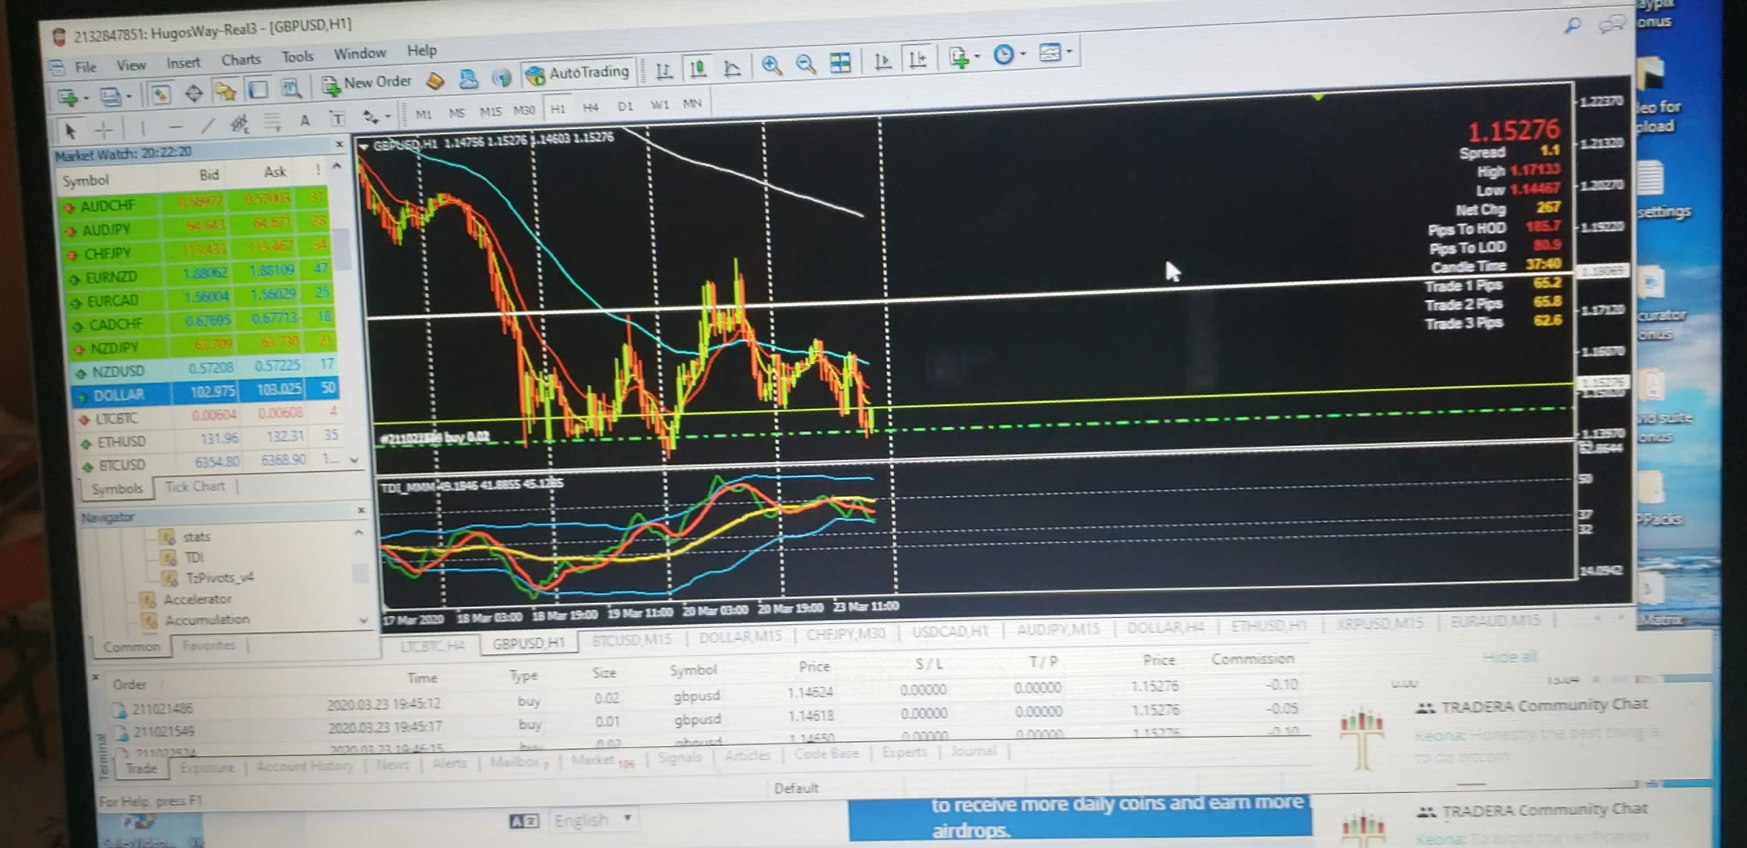Select the equidistant channel tool
Image resolution: width=1747 pixels, height=848 pixels.
click(x=239, y=124)
